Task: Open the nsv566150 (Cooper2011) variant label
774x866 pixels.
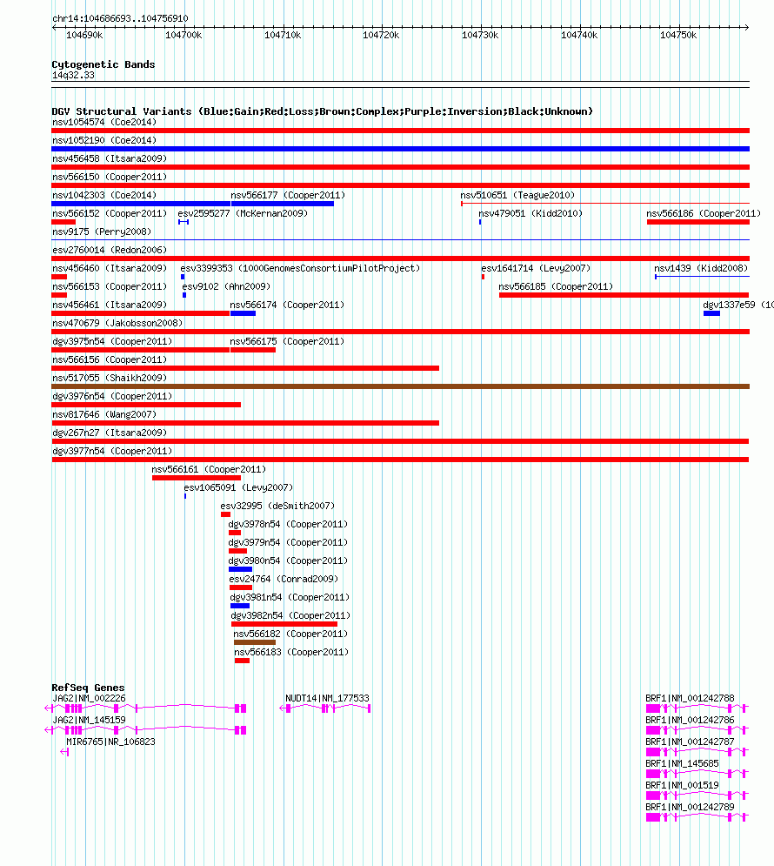Action: pyautogui.click(x=110, y=177)
